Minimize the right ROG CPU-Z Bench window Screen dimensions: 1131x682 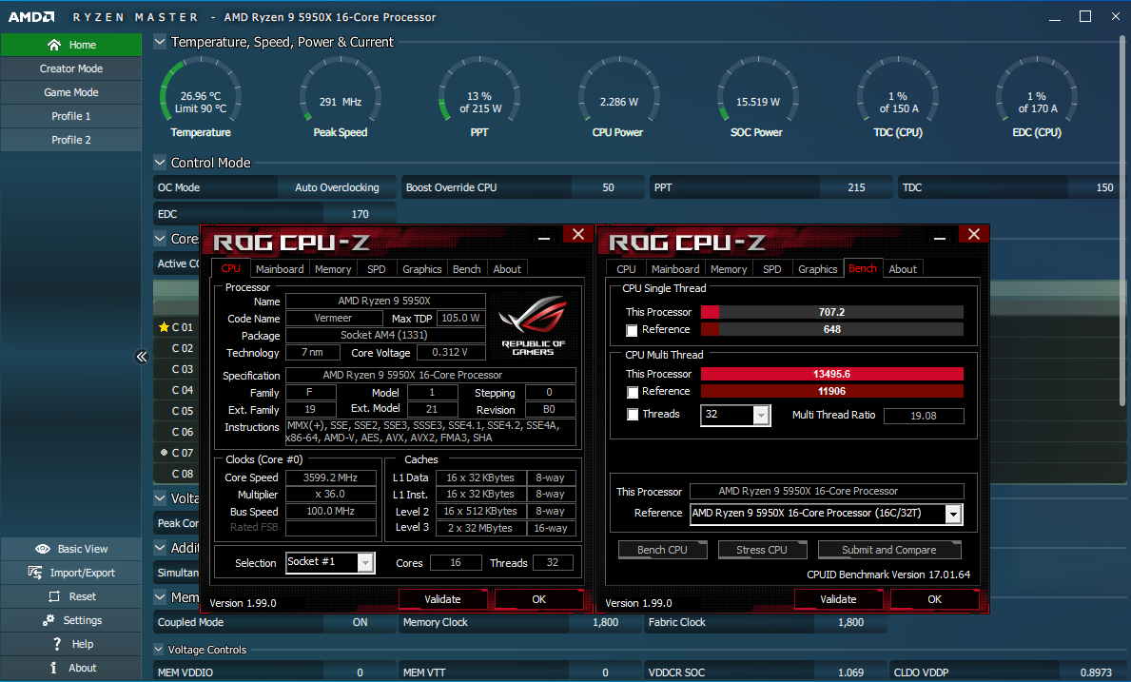[940, 237]
